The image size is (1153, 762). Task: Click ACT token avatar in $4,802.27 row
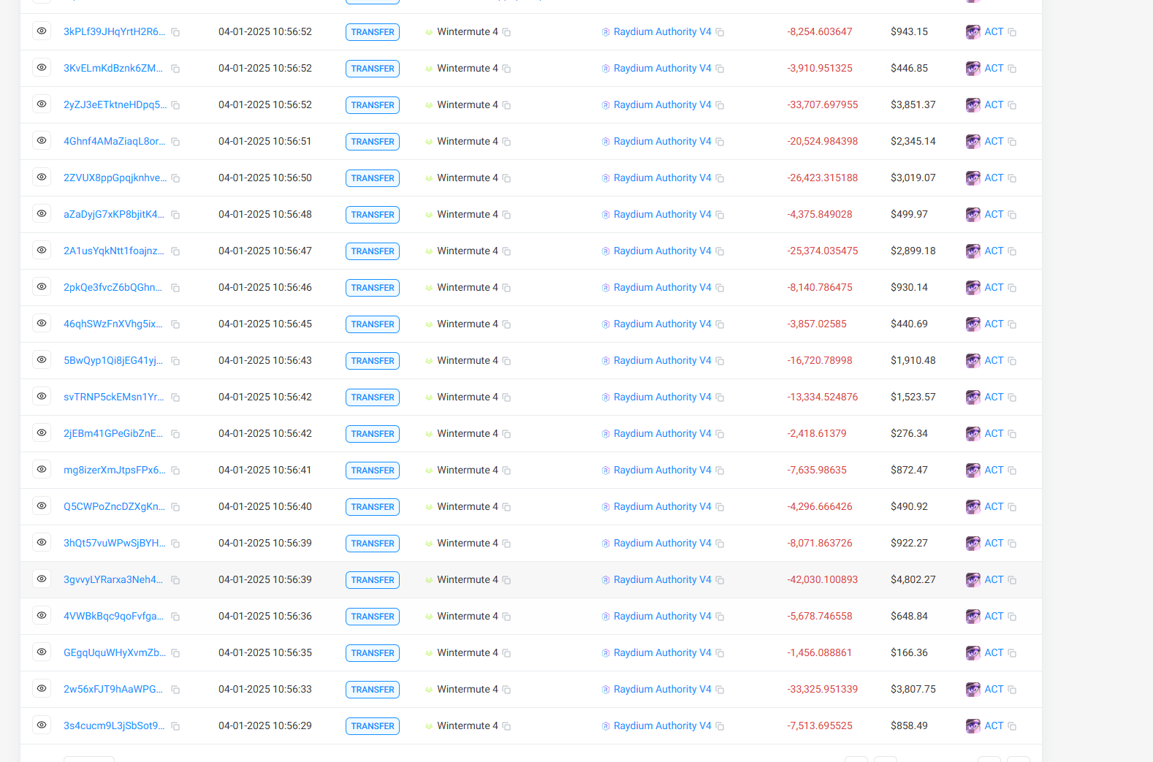pos(973,580)
